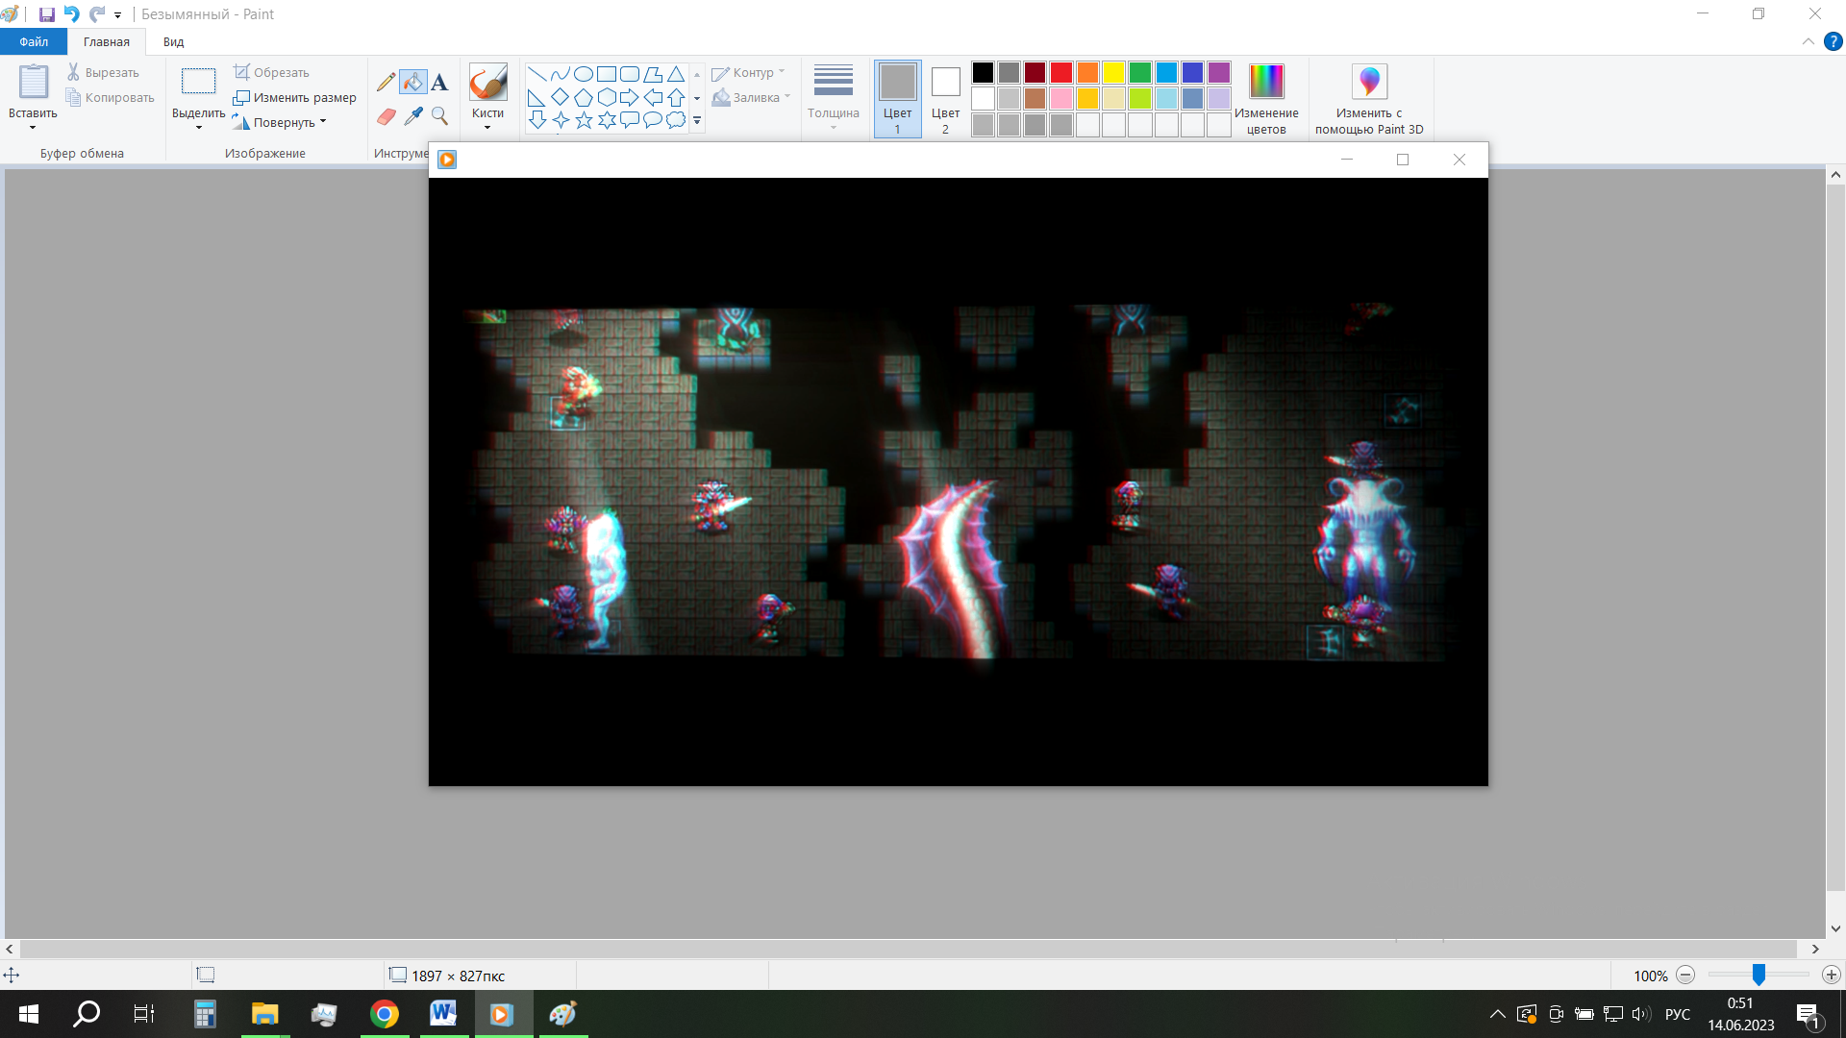Pick the purple color swatch
1846x1038 pixels.
1219,72
